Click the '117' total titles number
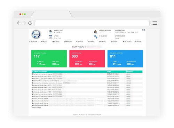This screenshot has height=128, width=174. (x=37, y=56)
